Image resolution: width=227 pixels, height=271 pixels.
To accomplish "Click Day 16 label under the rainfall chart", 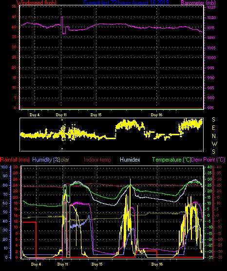I will (x=157, y=264).
